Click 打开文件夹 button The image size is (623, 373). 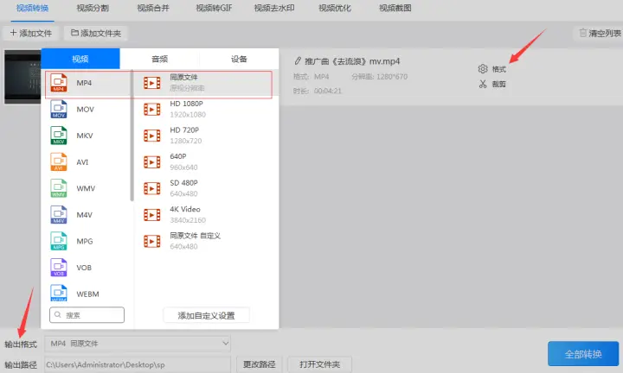(x=320, y=364)
